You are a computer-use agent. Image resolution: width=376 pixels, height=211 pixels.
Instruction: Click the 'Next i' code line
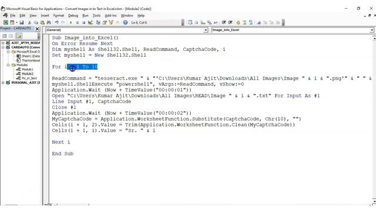click(61, 142)
